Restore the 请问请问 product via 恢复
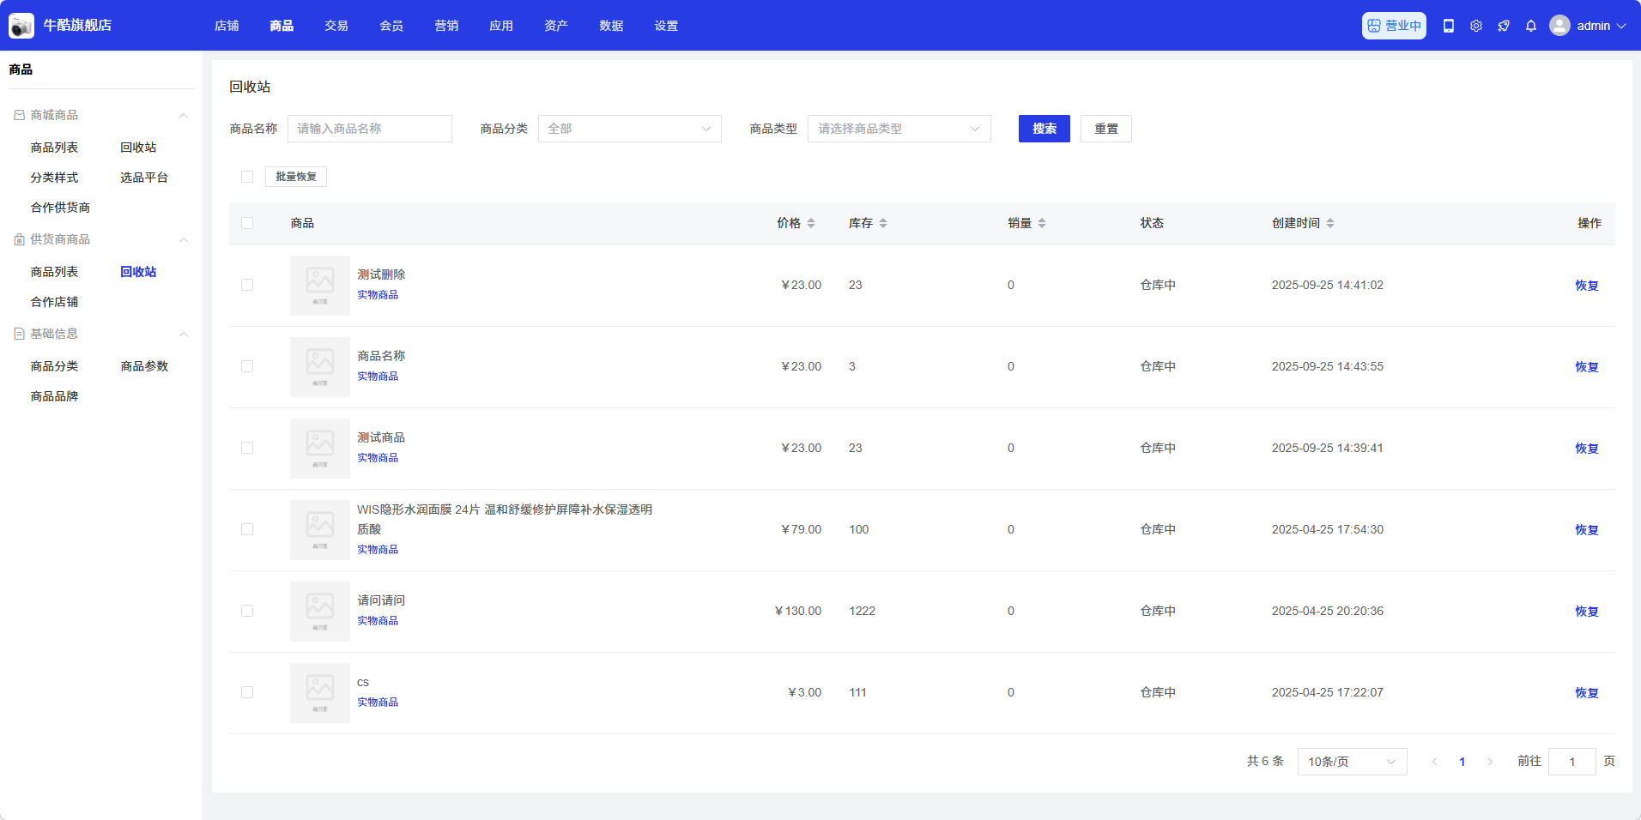Image resolution: width=1641 pixels, height=820 pixels. coord(1586,612)
